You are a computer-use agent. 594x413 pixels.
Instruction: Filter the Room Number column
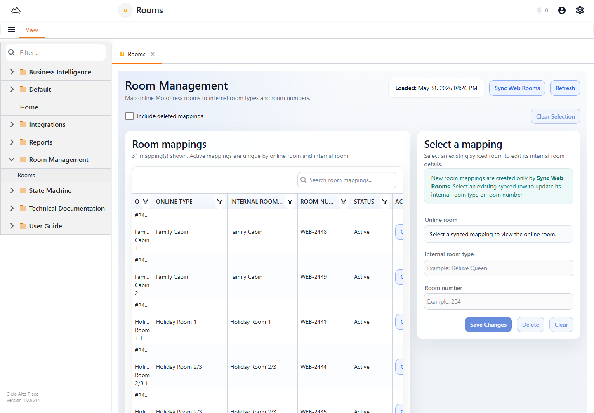[x=344, y=202]
